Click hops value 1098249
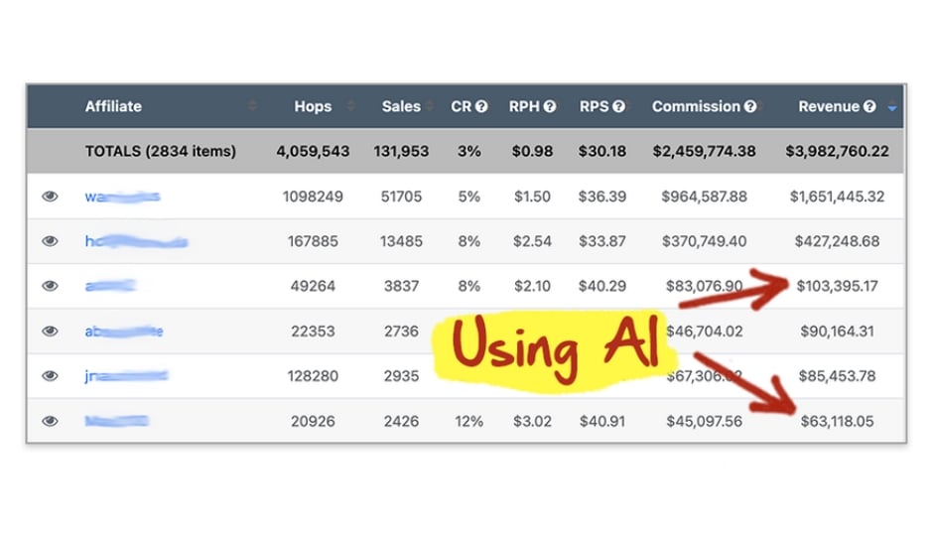 coord(313,197)
